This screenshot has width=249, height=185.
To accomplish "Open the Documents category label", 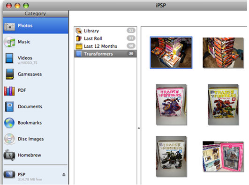I will point(30,106).
